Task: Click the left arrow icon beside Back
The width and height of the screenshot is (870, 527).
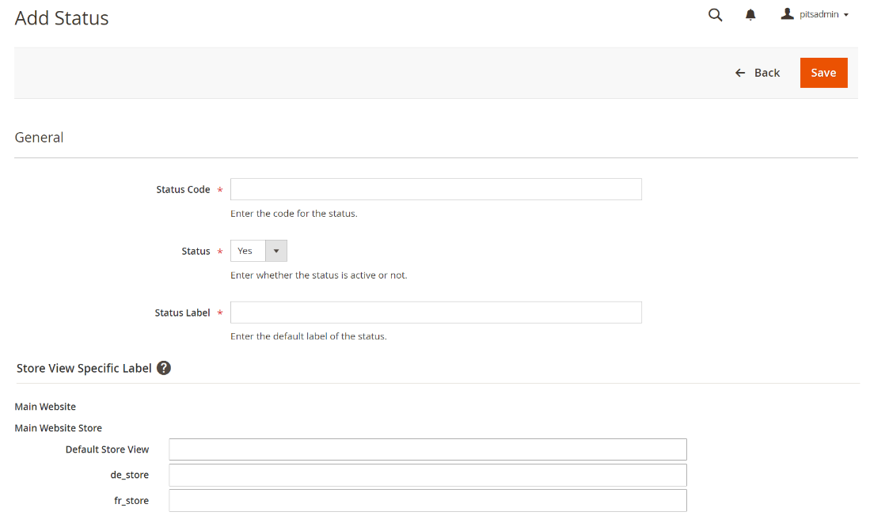Action: pos(740,73)
